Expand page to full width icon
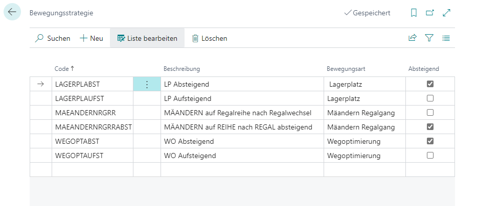The width and height of the screenshot is (478, 206). click(446, 13)
